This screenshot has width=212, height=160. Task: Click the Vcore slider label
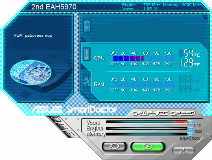pyautogui.click(x=93, y=122)
